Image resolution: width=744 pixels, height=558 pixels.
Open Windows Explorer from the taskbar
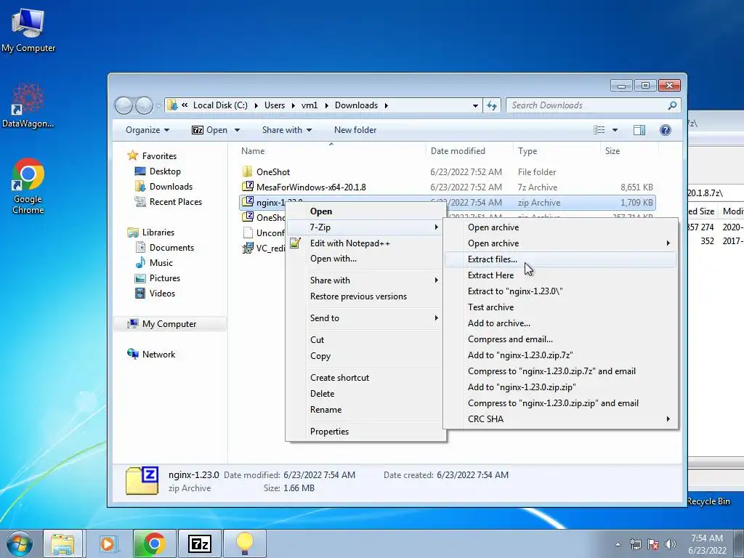[63, 543]
